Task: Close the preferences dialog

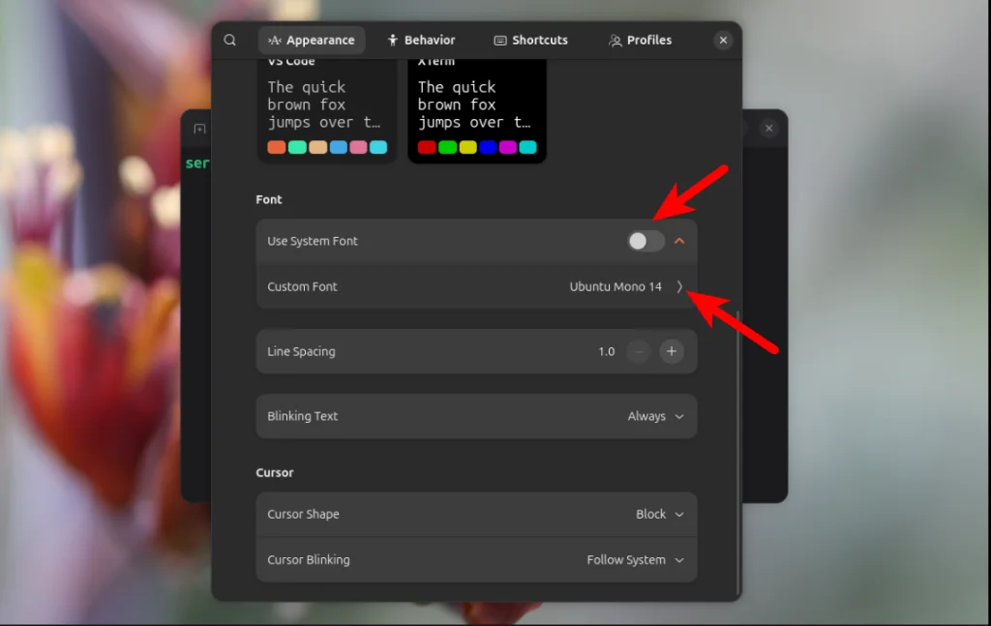Action: pos(723,40)
